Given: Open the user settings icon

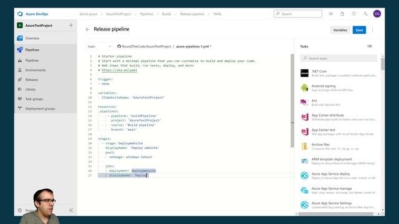Looking at the screenshot, I should click(365, 14).
